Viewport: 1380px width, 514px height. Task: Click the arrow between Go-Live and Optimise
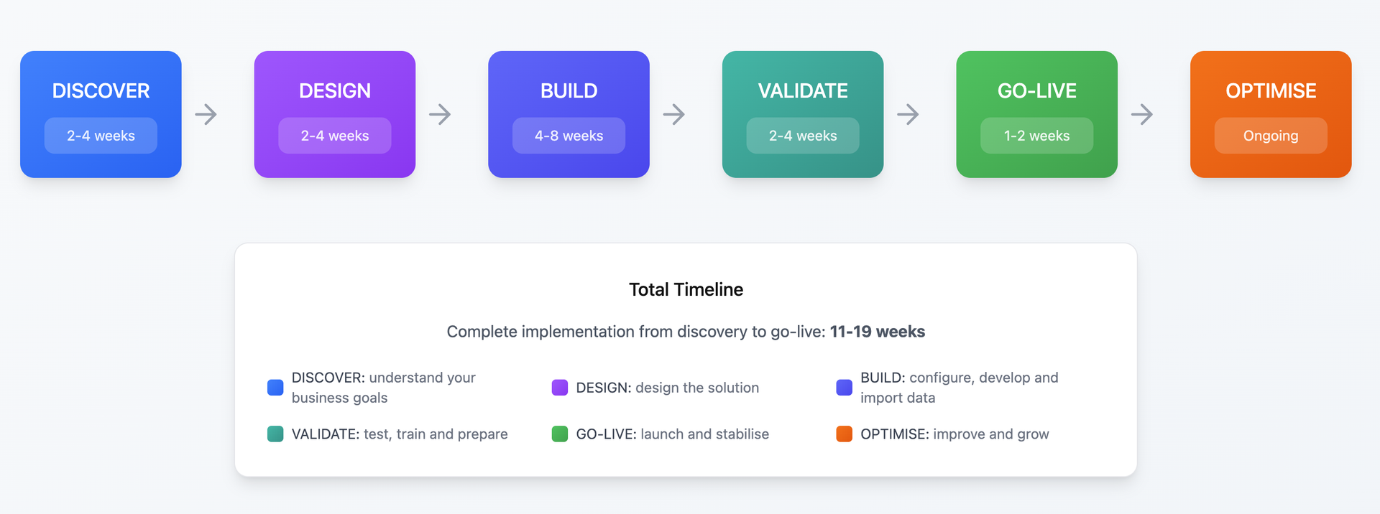1142,114
